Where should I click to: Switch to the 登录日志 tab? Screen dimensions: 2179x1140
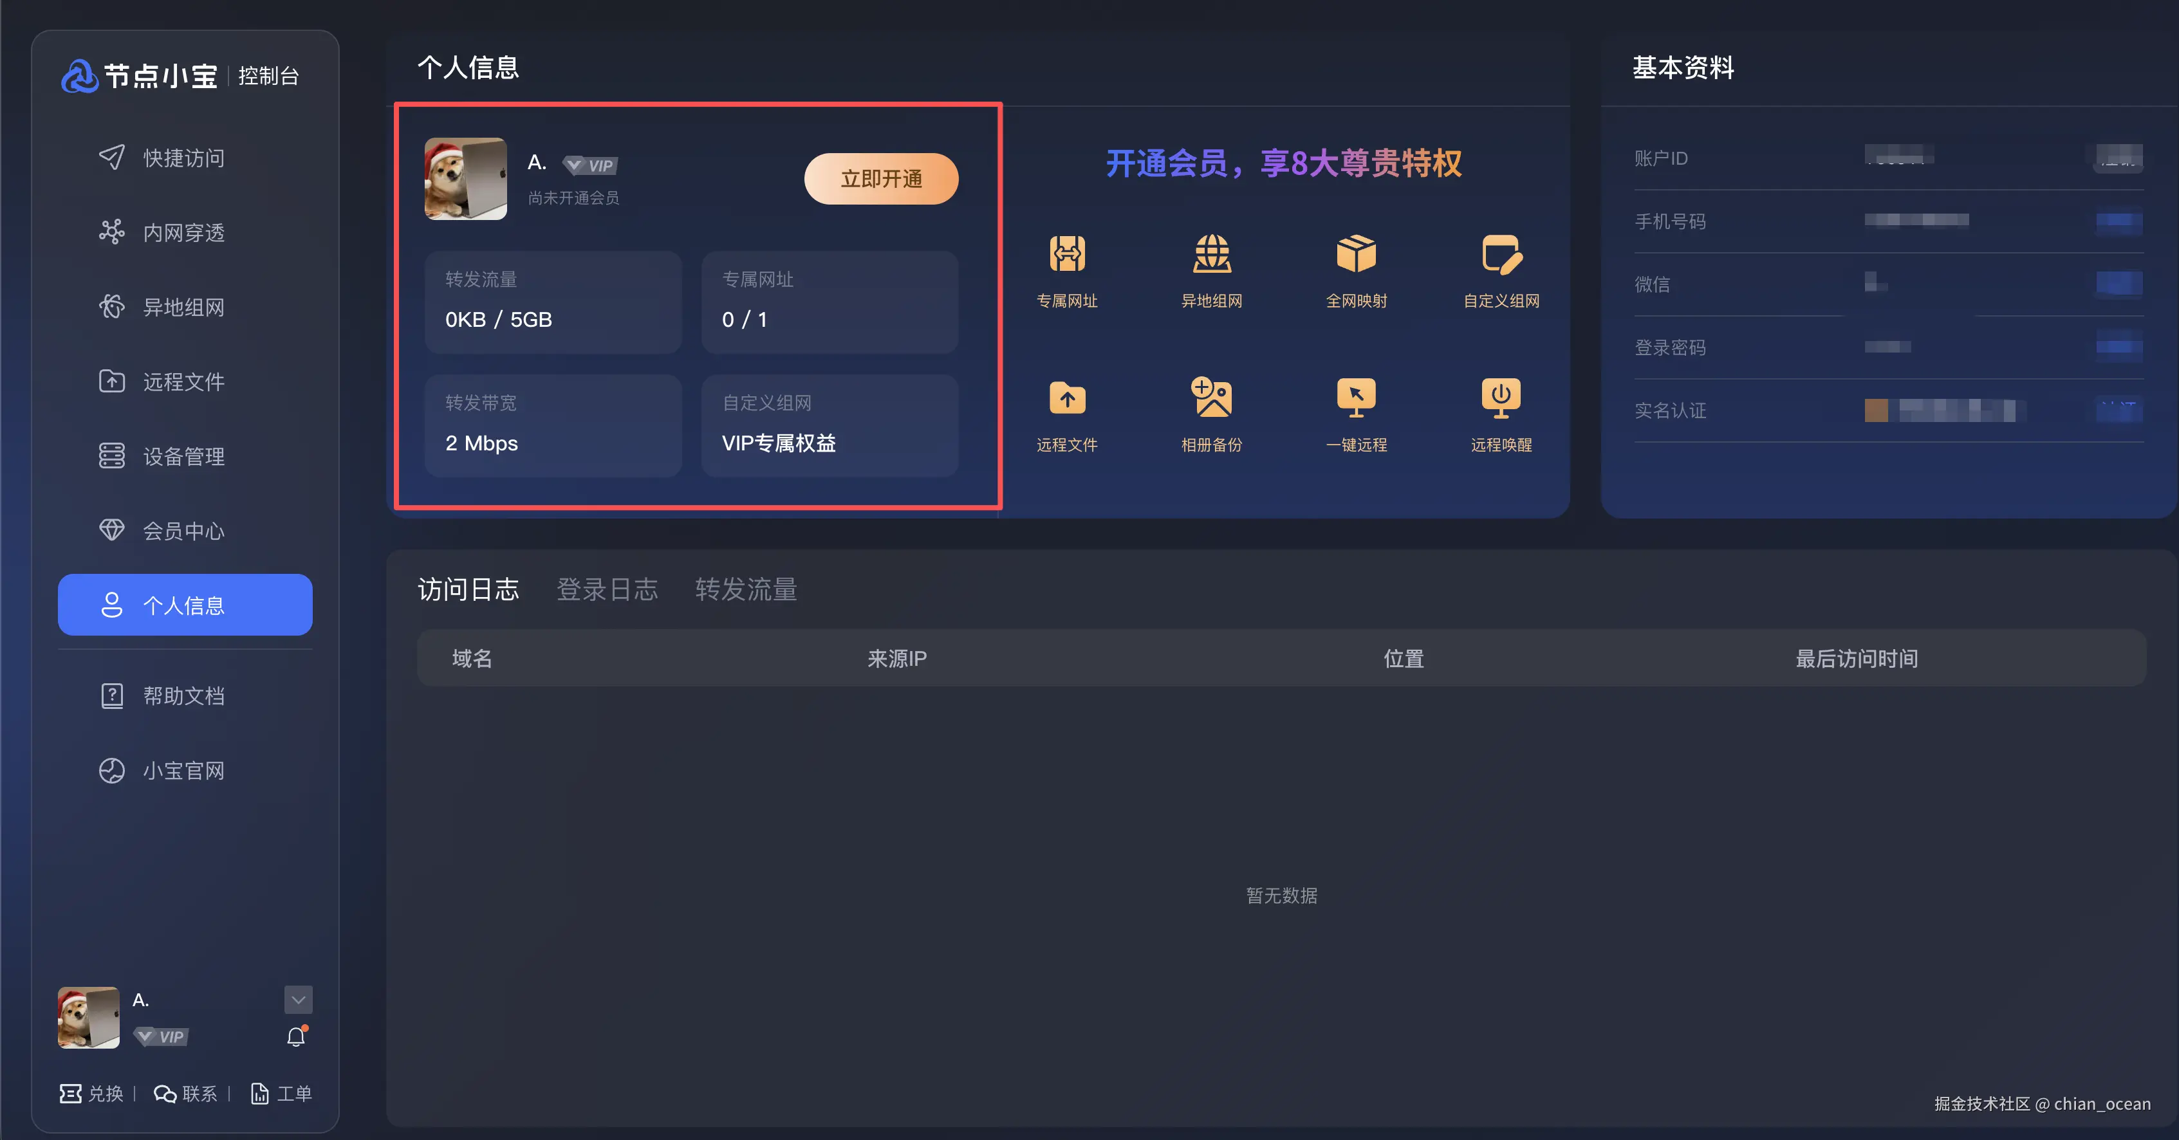click(x=606, y=589)
